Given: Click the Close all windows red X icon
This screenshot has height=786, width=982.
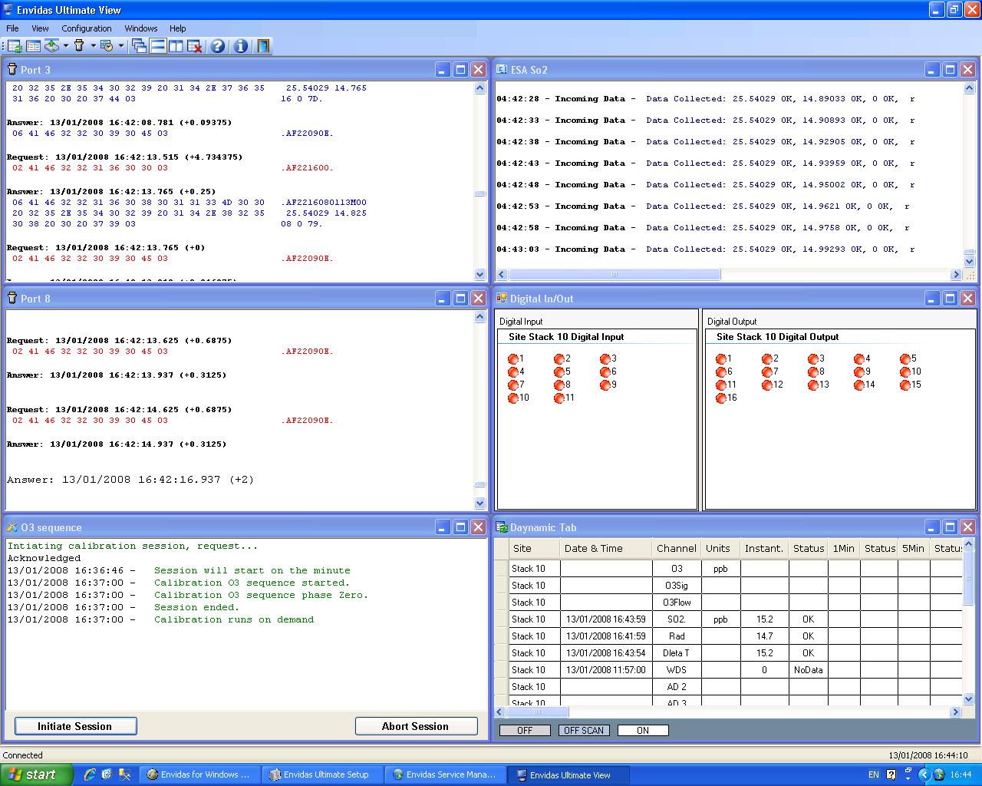Looking at the screenshot, I should 193,46.
